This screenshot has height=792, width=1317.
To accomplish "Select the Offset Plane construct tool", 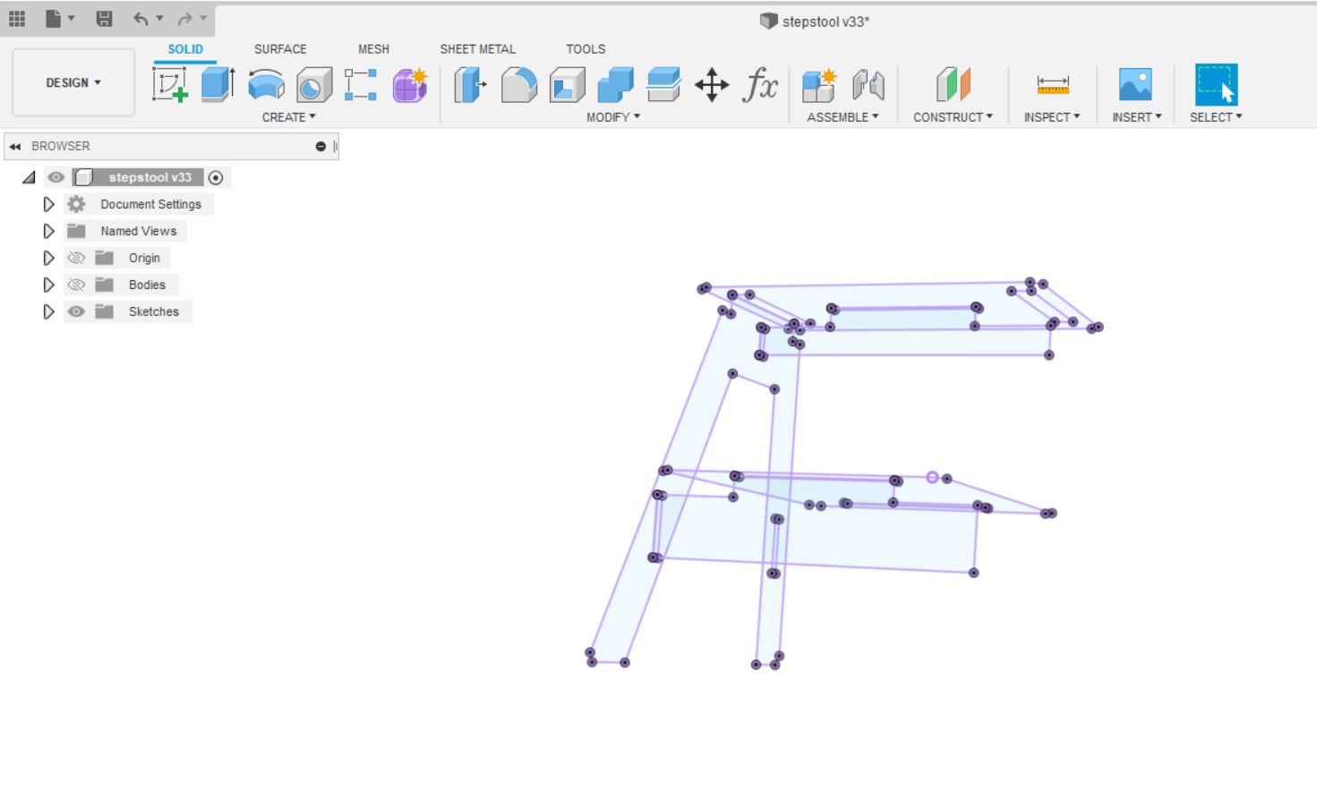I will [x=954, y=85].
